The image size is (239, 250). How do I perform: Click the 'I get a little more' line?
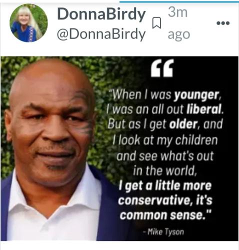[165, 185]
